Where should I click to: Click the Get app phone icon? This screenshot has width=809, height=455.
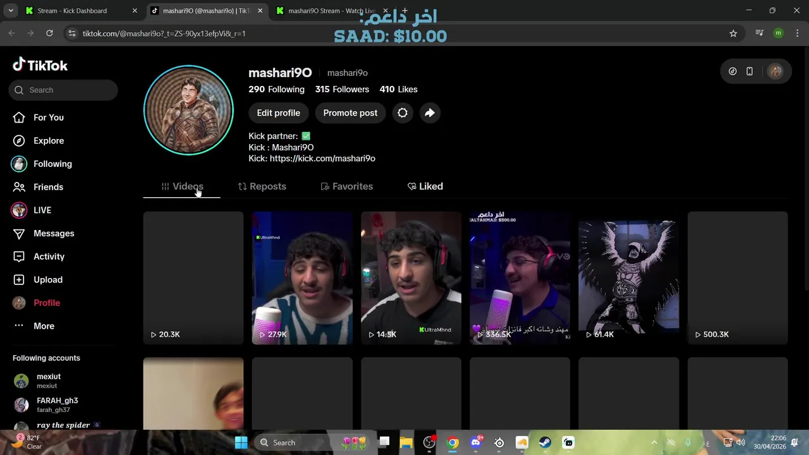[x=750, y=71]
